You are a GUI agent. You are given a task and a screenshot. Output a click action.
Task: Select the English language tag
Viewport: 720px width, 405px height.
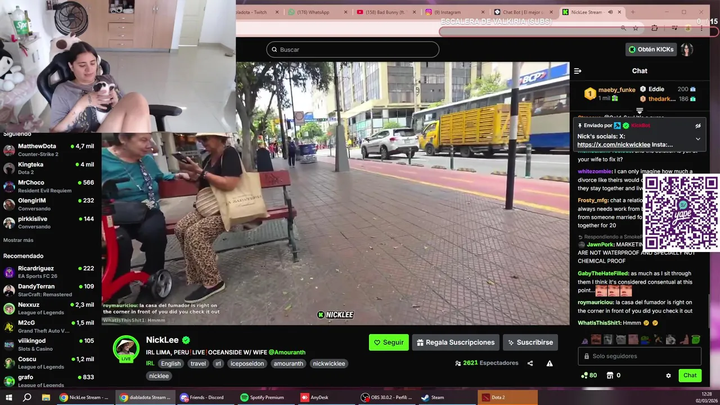click(x=171, y=363)
